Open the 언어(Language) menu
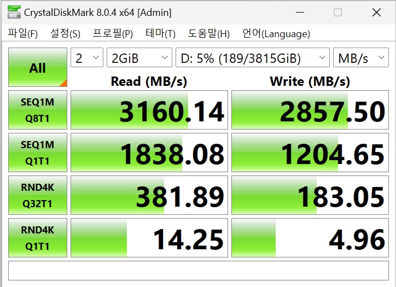Viewport: 396px width, 287px height. (x=276, y=33)
